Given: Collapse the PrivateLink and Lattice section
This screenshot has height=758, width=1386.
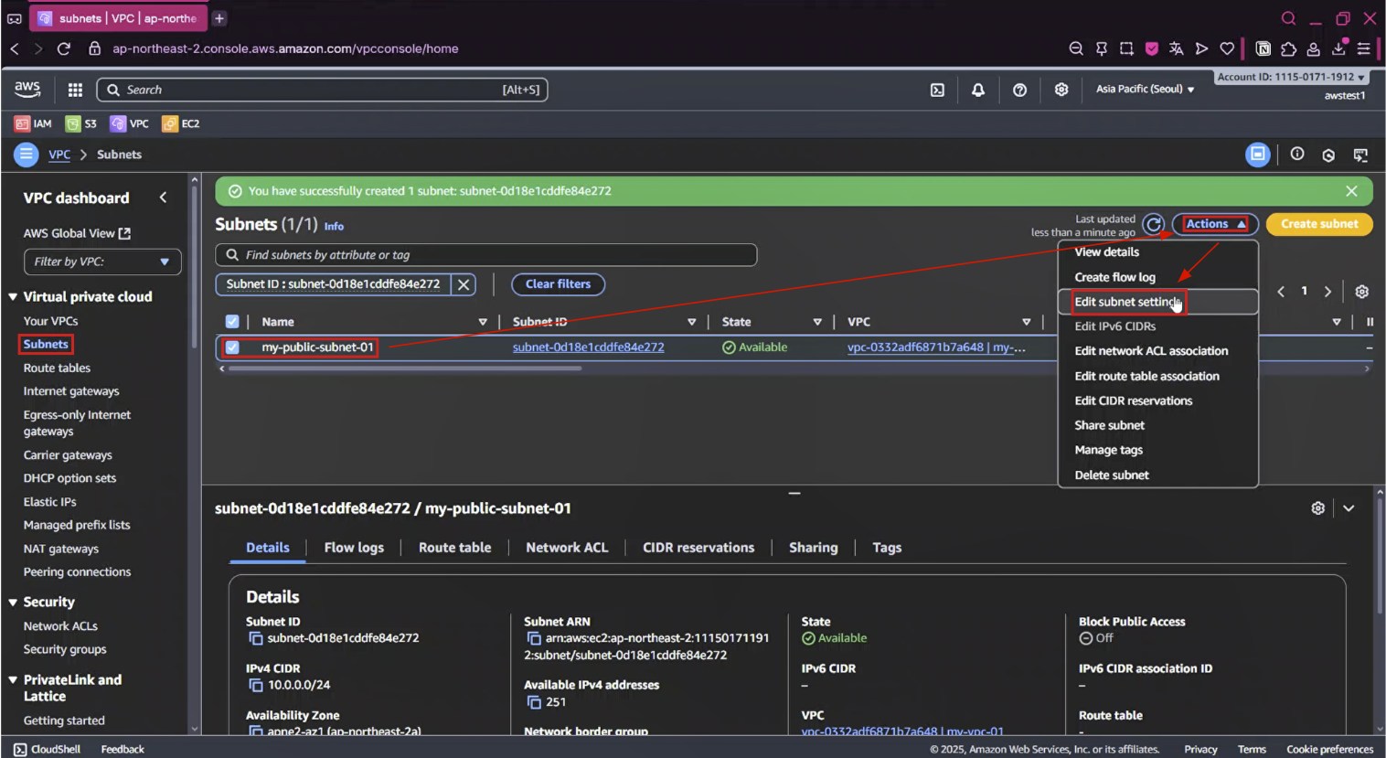Looking at the screenshot, I should click(x=13, y=680).
